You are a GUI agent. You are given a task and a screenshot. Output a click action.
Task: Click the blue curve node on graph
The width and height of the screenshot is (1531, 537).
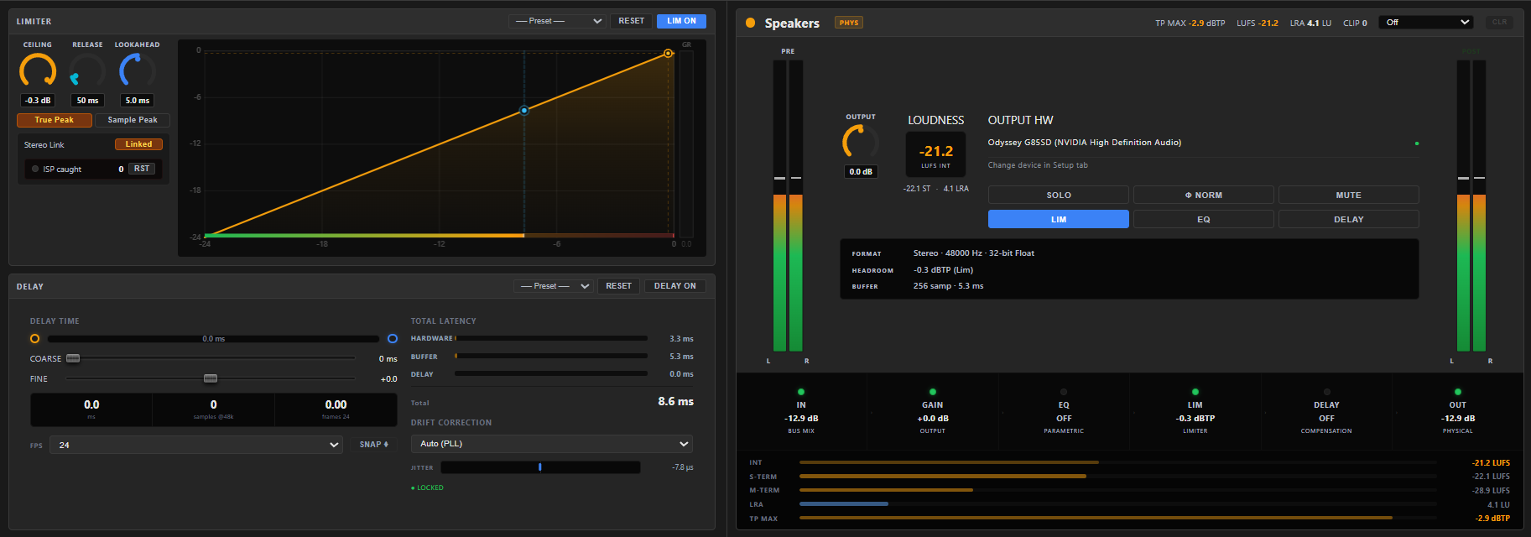[x=524, y=110]
